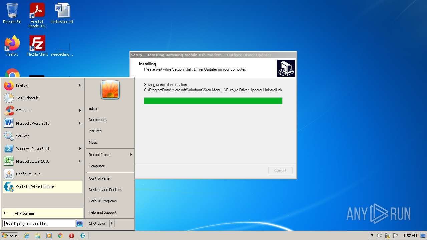The width and height of the screenshot is (427, 240).
Task: Expand the CCleaner submenu arrow
Action: pyautogui.click(x=80, y=111)
